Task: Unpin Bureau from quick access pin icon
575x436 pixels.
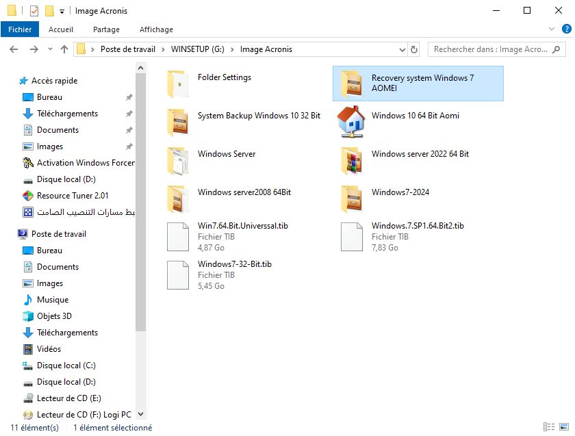Action: (x=129, y=97)
